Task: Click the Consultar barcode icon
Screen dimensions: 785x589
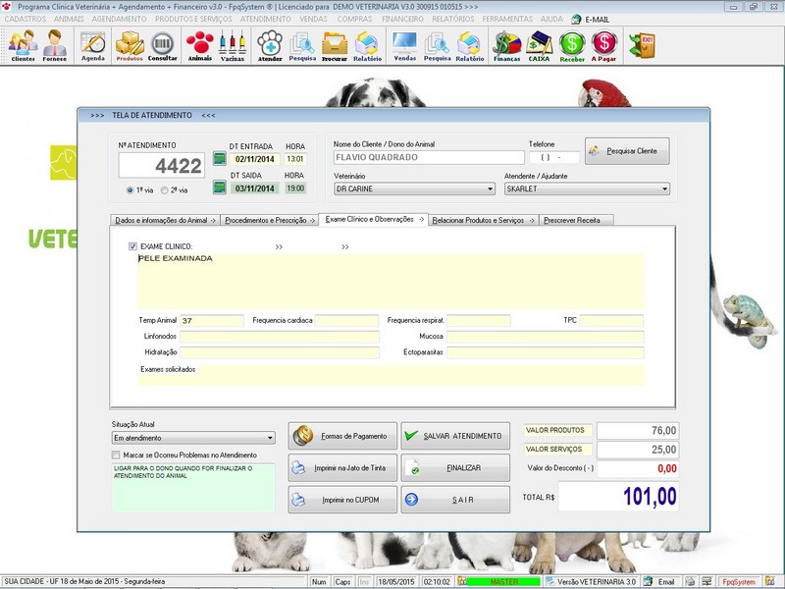Action: (162, 45)
